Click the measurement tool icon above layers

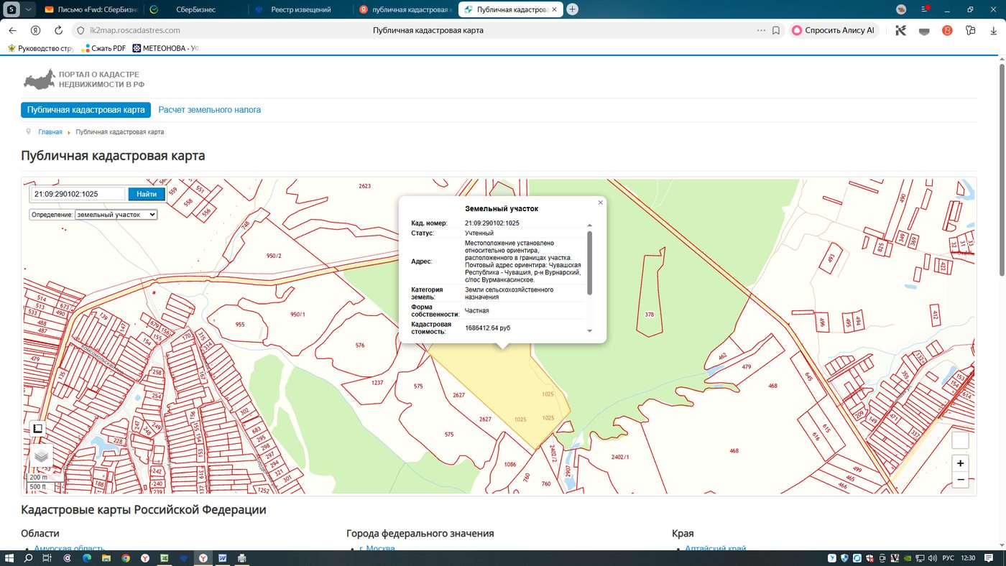click(38, 429)
